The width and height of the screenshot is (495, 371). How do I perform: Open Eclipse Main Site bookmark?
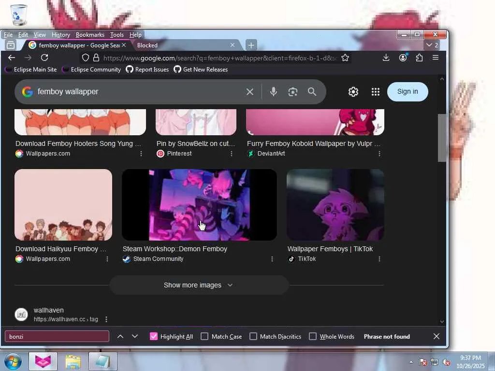tap(31, 70)
